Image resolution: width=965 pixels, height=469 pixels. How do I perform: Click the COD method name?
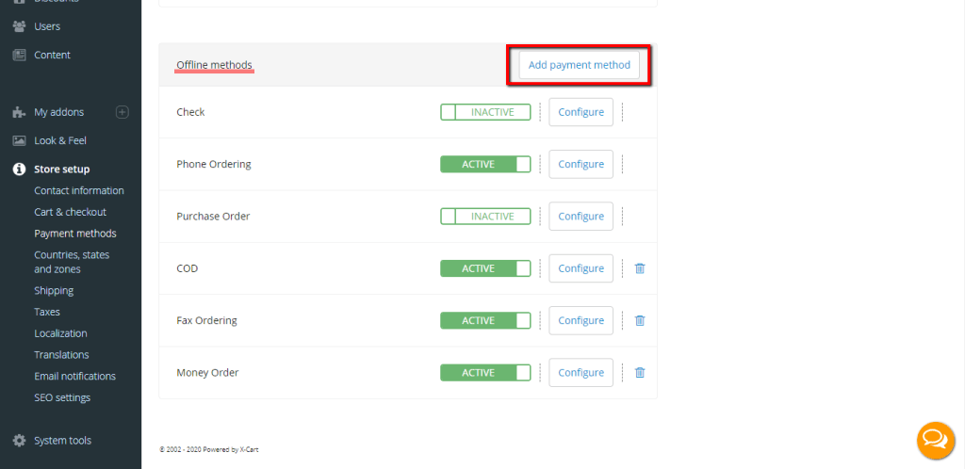point(188,268)
